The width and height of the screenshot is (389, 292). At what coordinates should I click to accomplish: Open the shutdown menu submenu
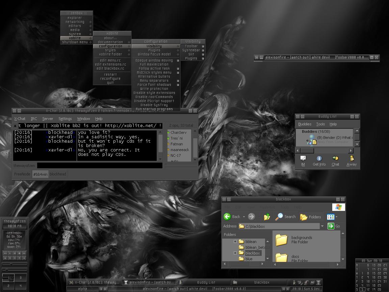coord(77,42)
